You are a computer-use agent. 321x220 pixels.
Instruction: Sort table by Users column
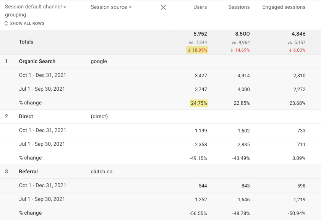point(200,7)
